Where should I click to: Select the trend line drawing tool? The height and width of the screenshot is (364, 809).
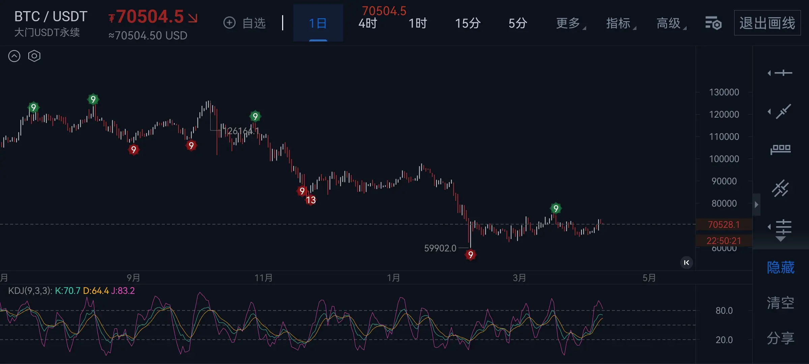(783, 112)
